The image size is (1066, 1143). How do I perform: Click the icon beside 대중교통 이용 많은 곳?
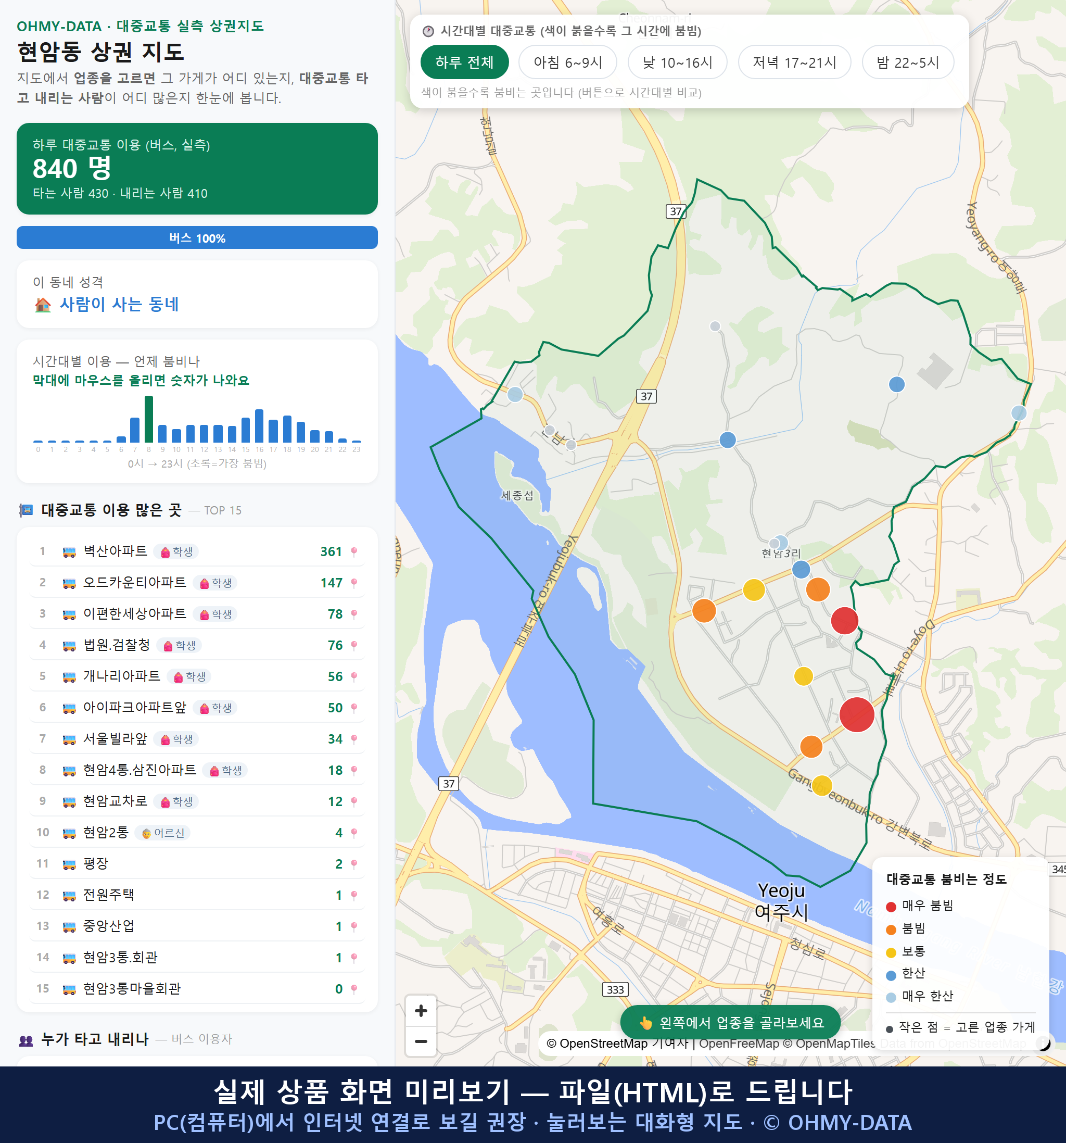point(27,510)
